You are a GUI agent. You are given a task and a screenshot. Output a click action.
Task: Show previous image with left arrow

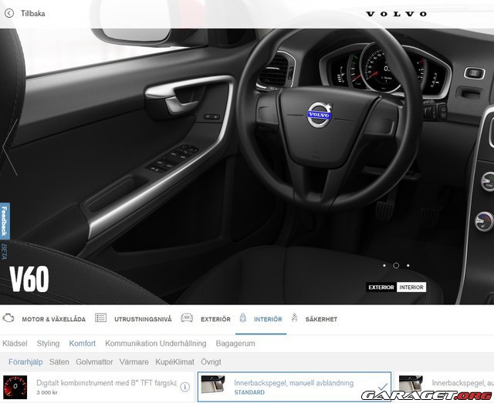(x=9, y=153)
